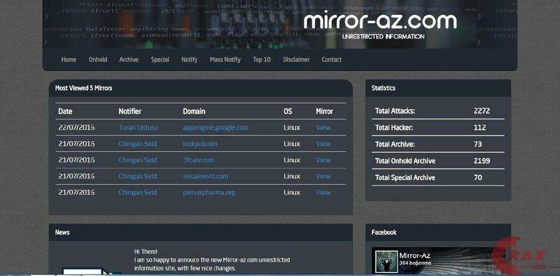Image resolution: width=560 pixels, height=276 pixels.
Task: Click the Facebook panel heading
Action: (384, 232)
